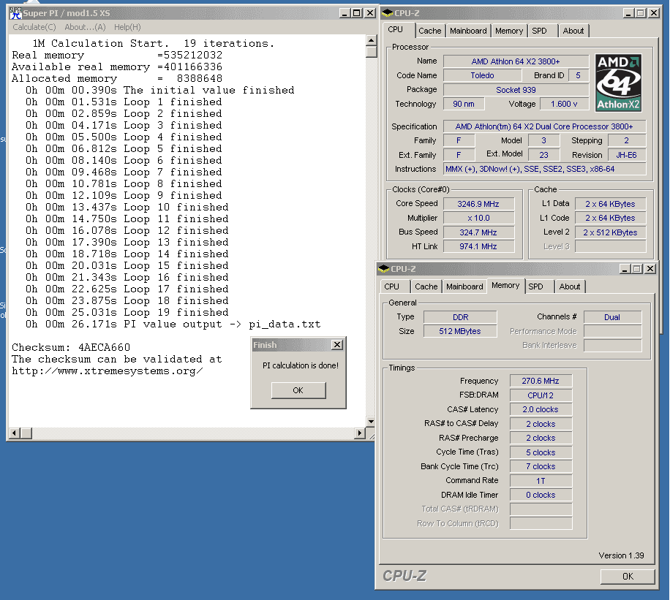Click the 'Checksum: 4AECA660' line in Super PI
The image size is (670, 600).
point(71,347)
